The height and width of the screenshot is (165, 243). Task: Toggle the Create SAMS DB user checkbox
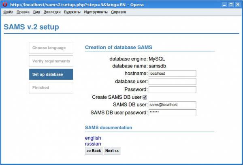tap(145, 98)
